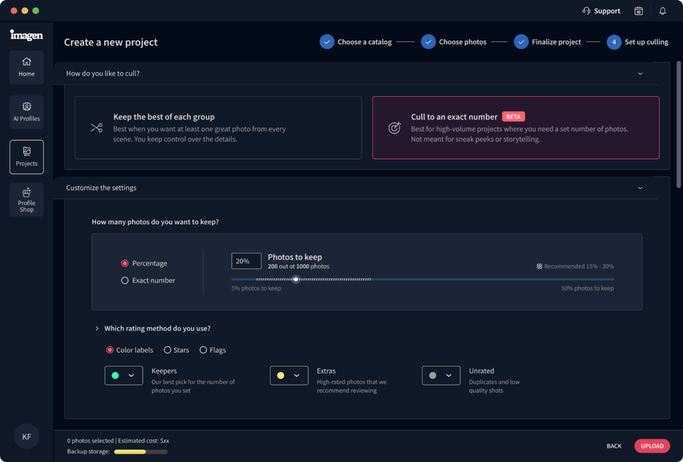Click the photos-to-keep slider handle
This screenshot has width=683, height=462.
(x=296, y=280)
